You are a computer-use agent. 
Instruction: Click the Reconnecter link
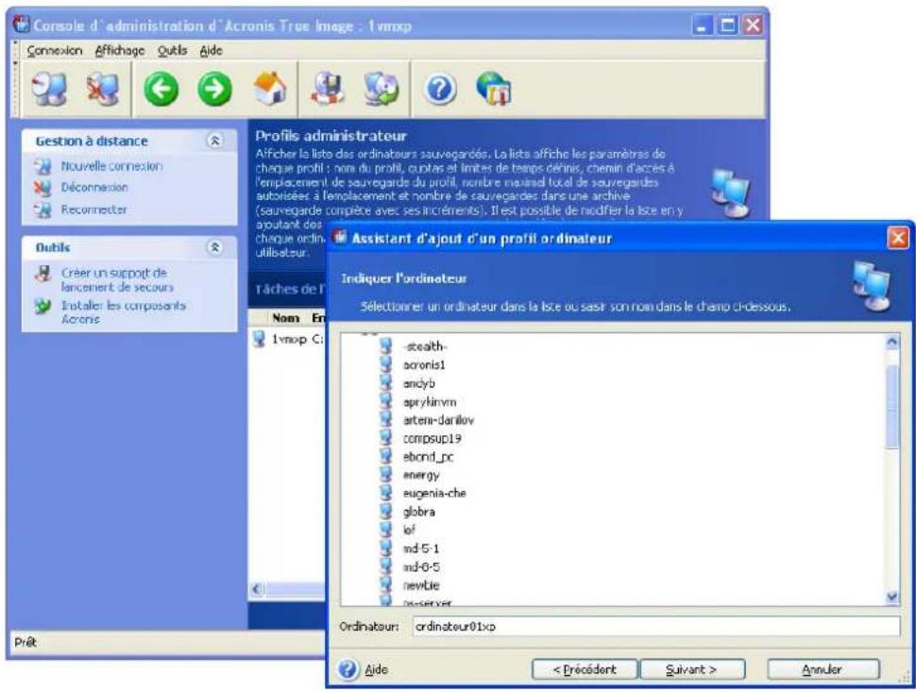(x=93, y=210)
